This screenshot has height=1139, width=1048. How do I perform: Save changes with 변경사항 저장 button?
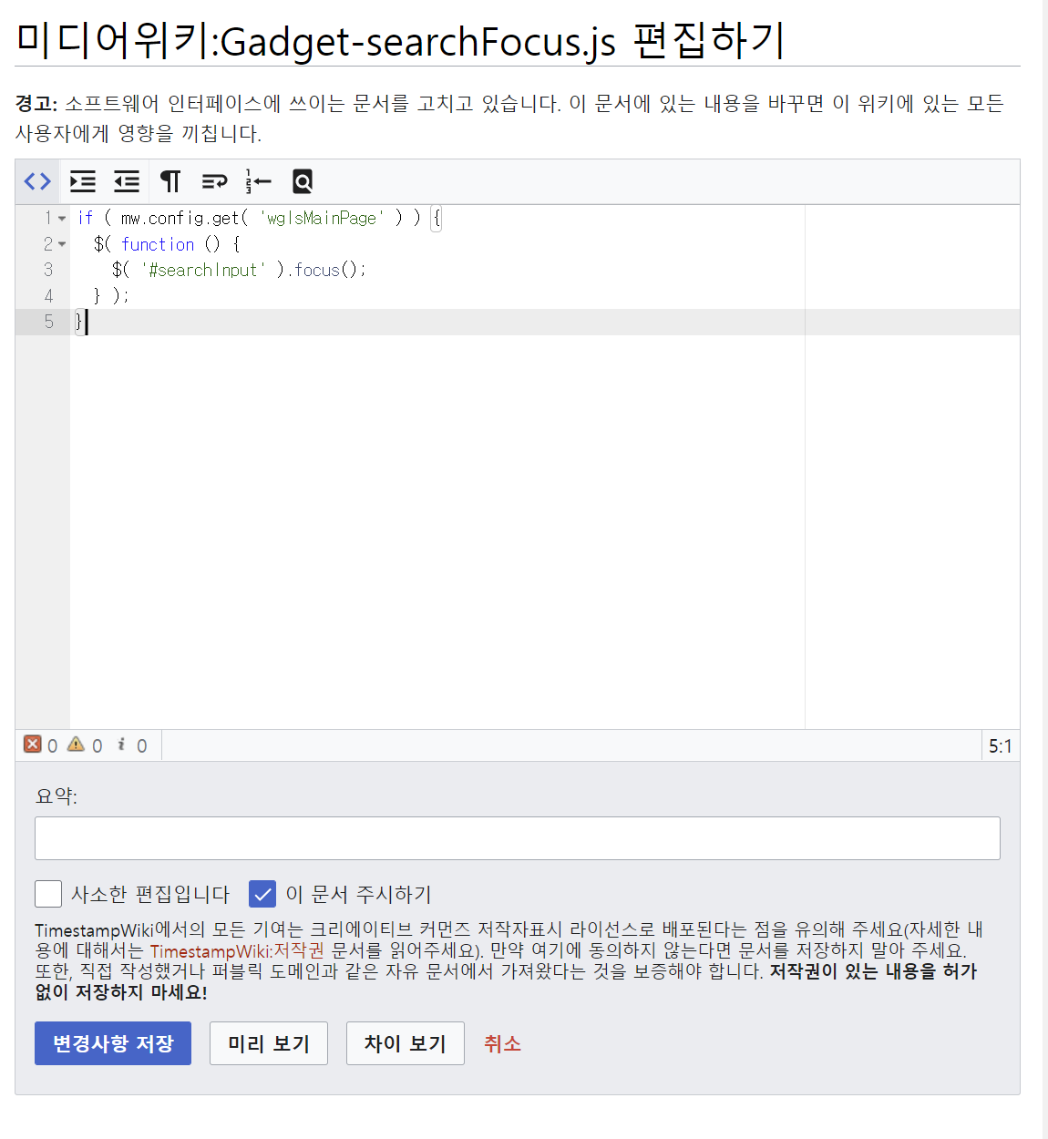coord(113,1043)
